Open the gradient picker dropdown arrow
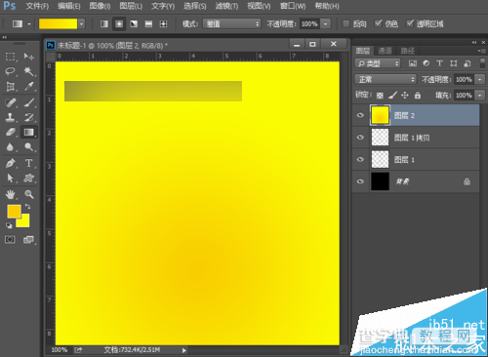Image resolution: width=488 pixels, height=357 pixels. point(81,23)
